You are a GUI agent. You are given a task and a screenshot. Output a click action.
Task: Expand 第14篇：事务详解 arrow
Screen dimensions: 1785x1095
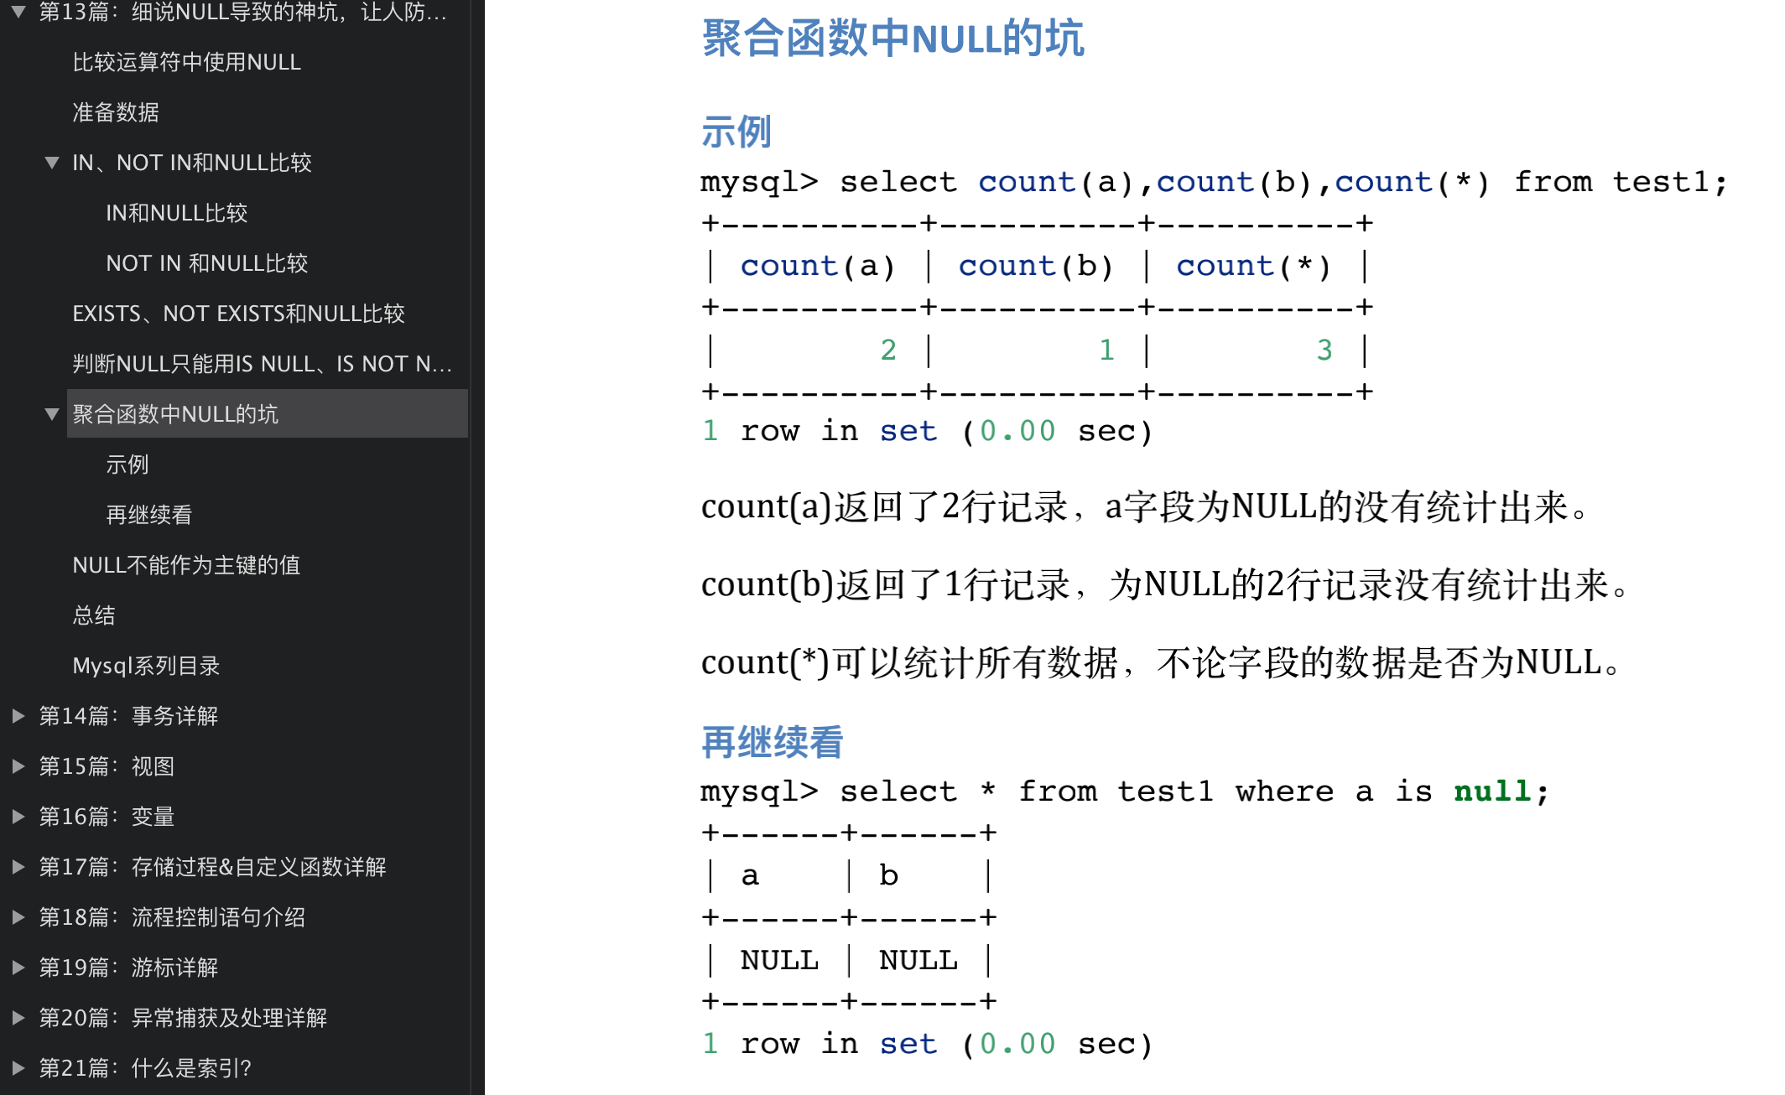[18, 716]
